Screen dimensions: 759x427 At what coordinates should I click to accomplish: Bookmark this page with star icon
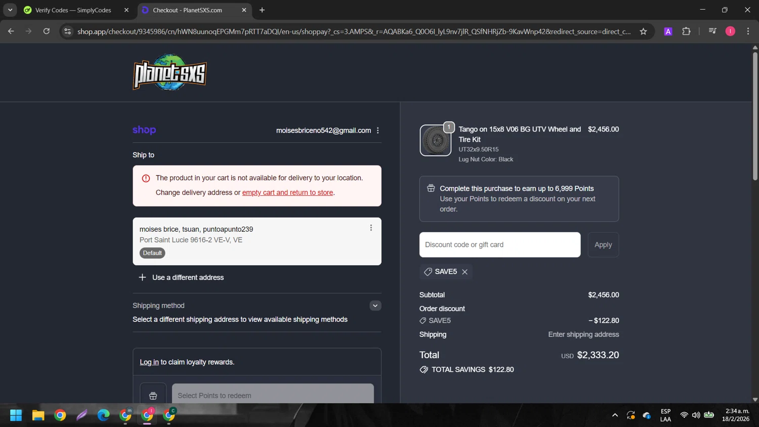[x=643, y=31]
